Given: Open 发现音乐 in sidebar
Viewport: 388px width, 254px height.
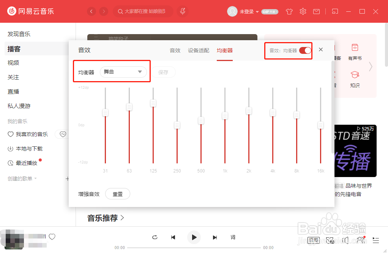Looking at the screenshot, I should [x=19, y=34].
